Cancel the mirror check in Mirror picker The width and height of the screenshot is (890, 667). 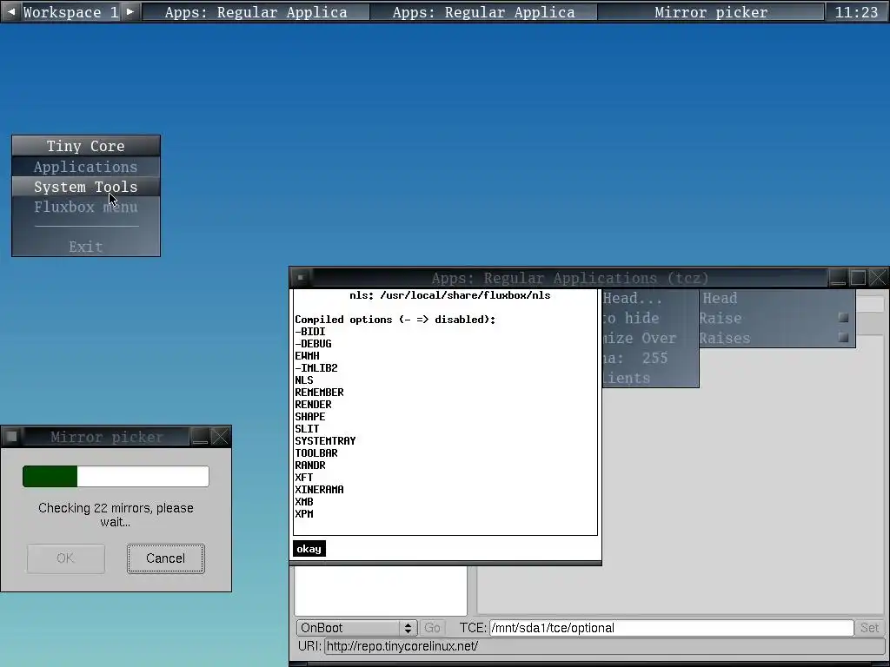166,558
